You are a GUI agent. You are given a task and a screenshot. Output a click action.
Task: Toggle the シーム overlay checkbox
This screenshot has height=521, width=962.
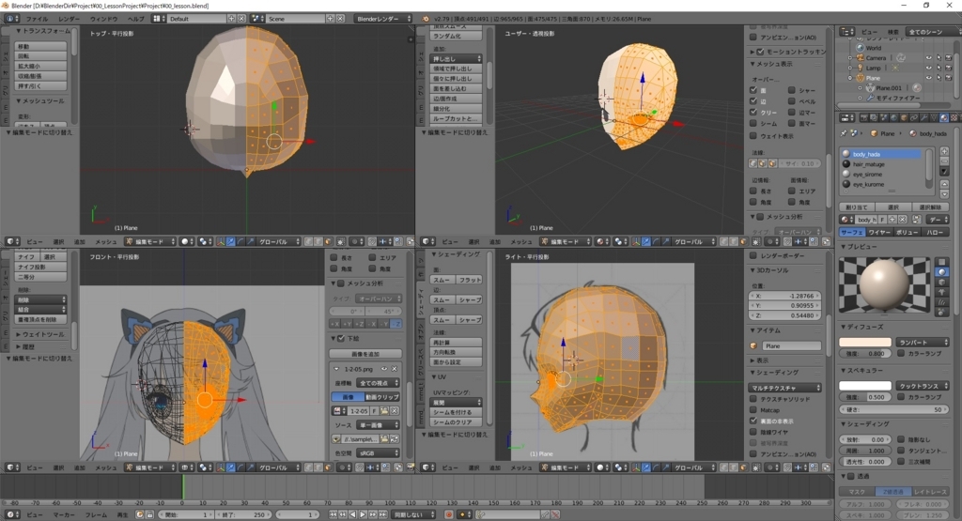click(753, 123)
